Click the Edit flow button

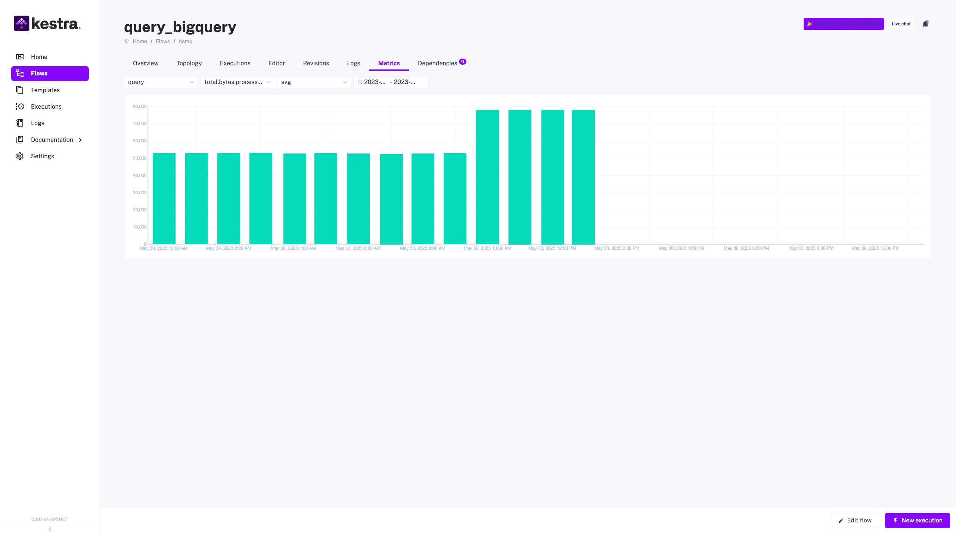[855, 520]
